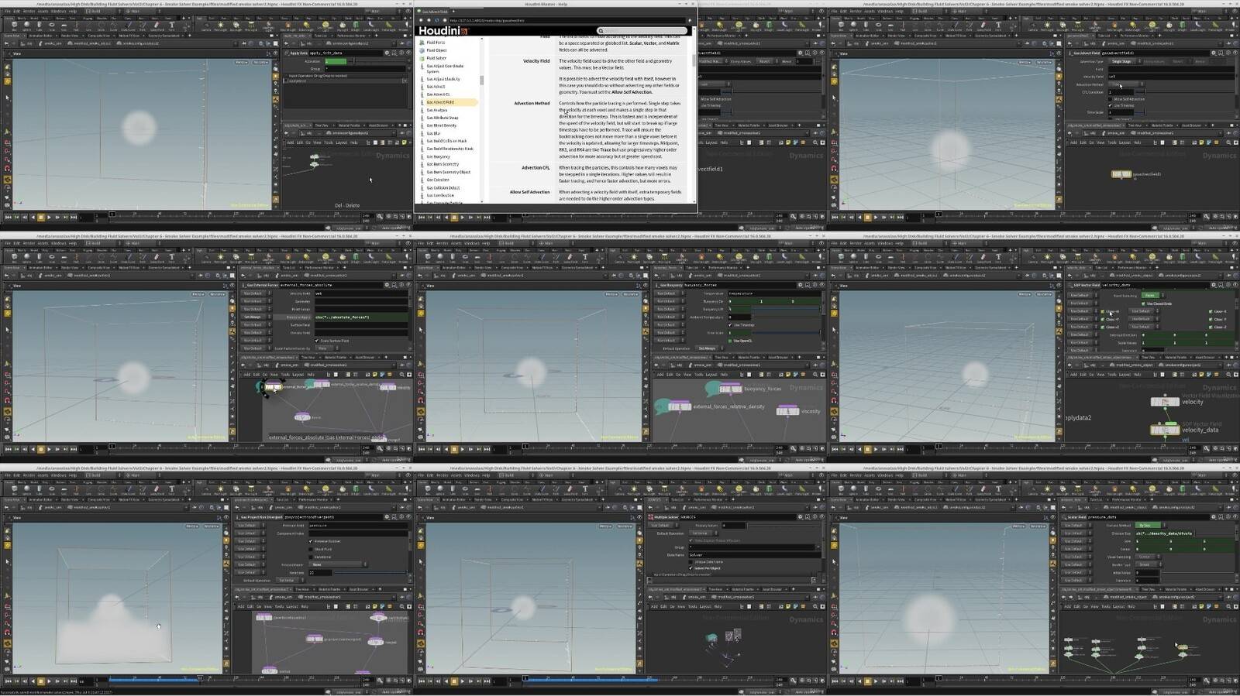Viewport: 1240px width, 696px height.
Task: Toggle the Close -X checkbox on velocity_data
Action: [1211, 311]
